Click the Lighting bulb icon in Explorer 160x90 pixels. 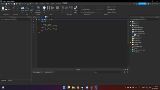point(133,25)
